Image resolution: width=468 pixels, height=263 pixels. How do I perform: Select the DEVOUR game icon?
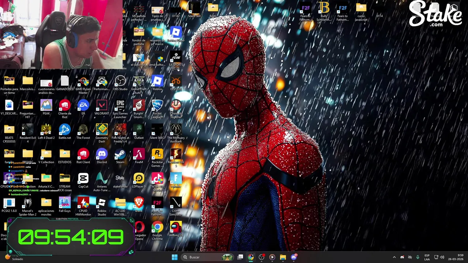tap(176, 83)
